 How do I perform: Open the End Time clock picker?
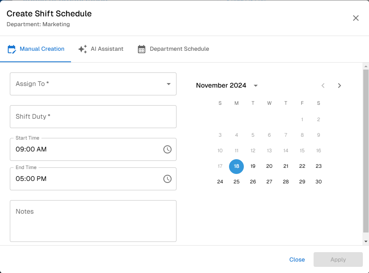pos(167,179)
